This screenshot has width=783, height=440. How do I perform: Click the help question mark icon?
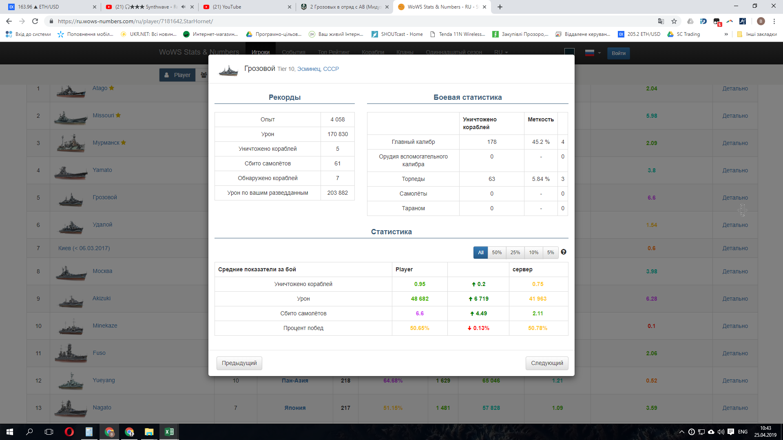[x=564, y=252]
